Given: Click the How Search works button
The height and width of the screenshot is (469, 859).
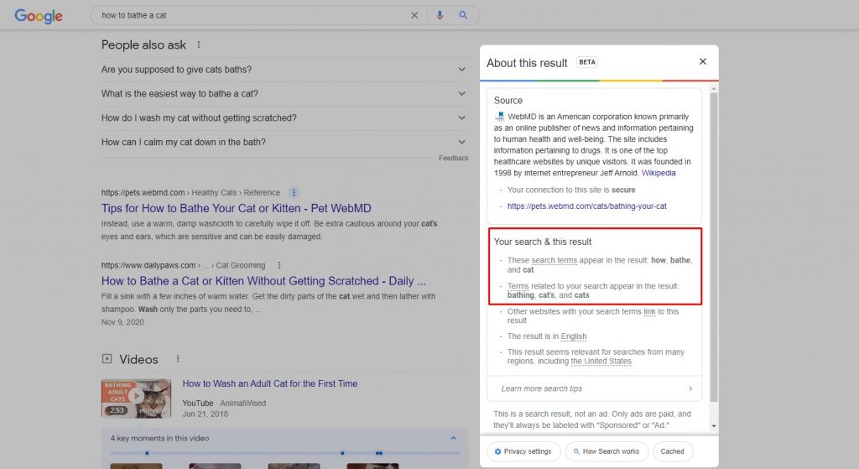Looking at the screenshot, I should click(x=607, y=451).
